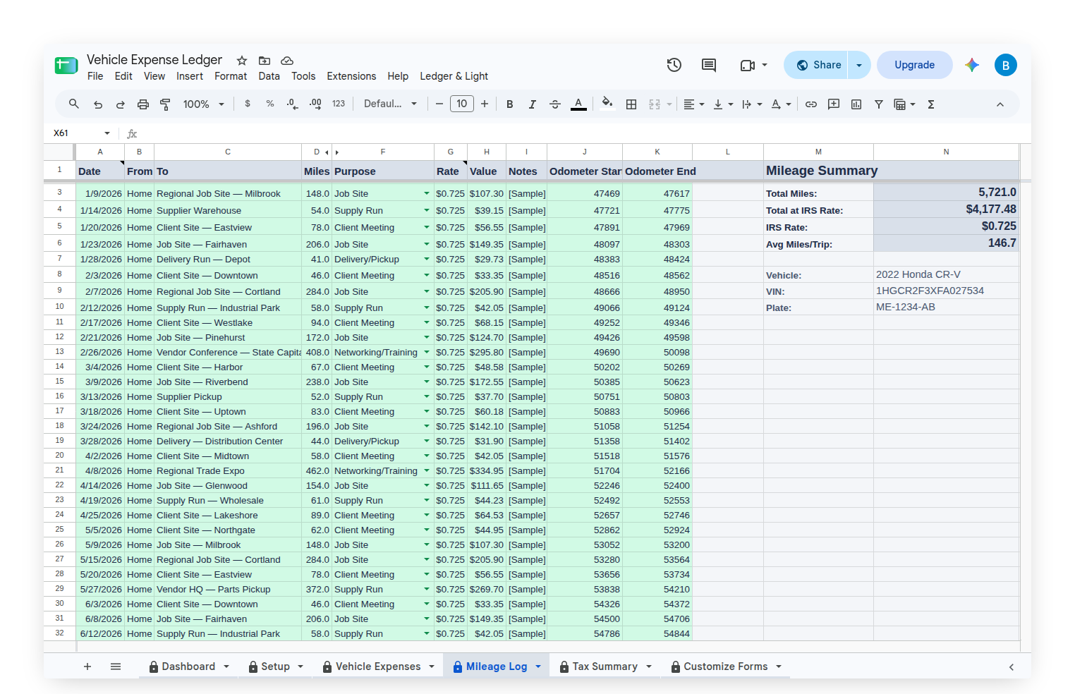Viewport: 1075px width, 694px height.
Task: Click the undo arrow icon
Action: coord(98,104)
